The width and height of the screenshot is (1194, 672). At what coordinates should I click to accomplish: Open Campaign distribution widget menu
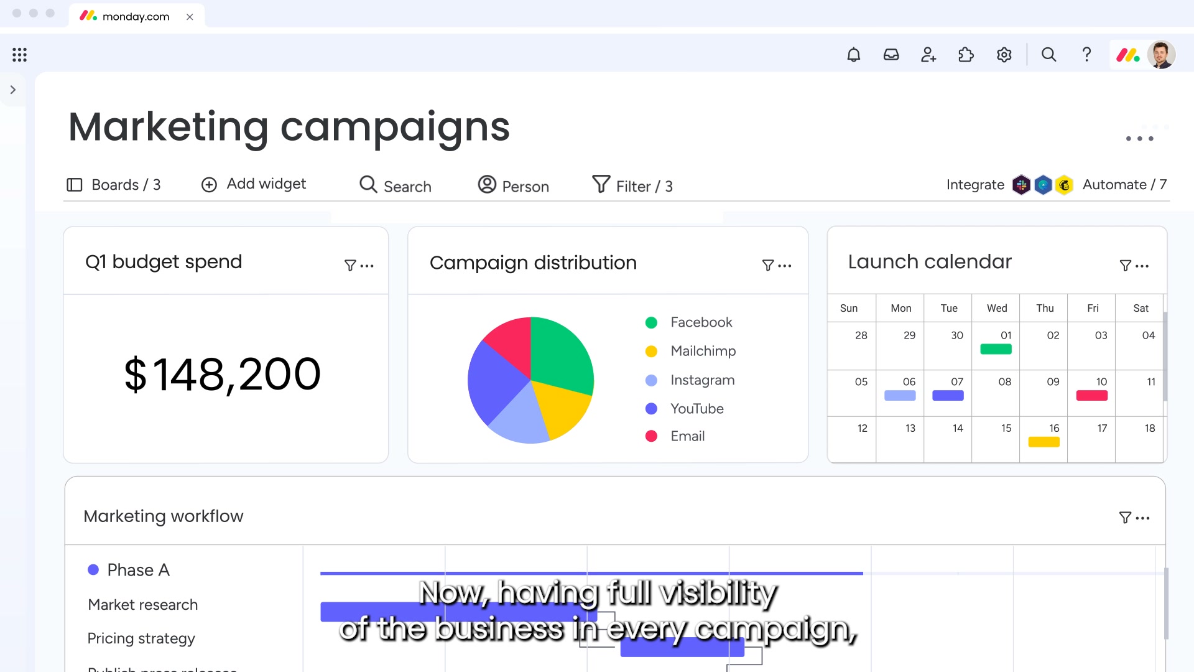coord(785,266)
